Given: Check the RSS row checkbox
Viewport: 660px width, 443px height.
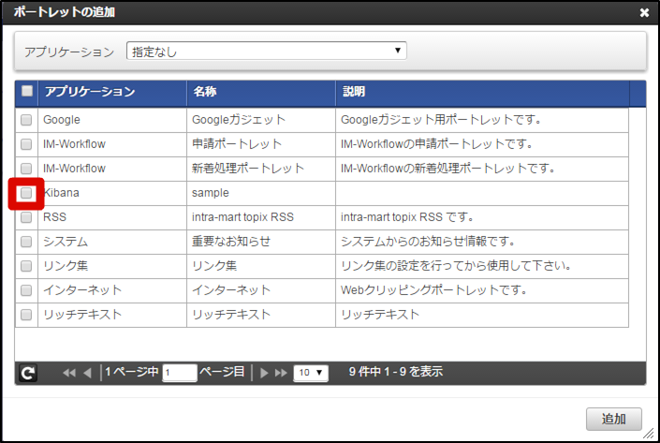Looking at the screenshot, I should [26, 217].
